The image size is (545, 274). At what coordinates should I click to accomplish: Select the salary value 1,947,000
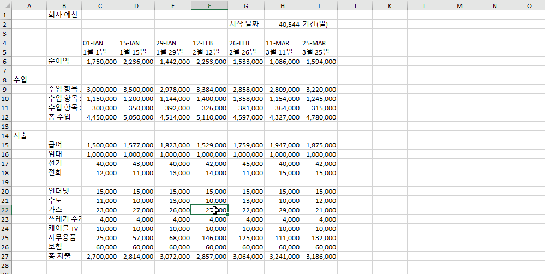tap(283, 145)
